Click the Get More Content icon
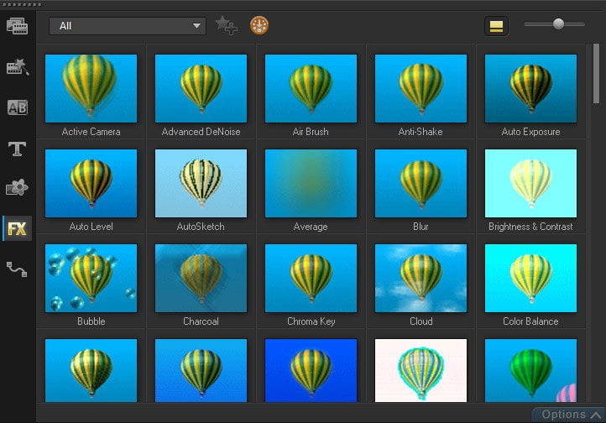This screenshot has width=606, height=423. tap(259, 25)
